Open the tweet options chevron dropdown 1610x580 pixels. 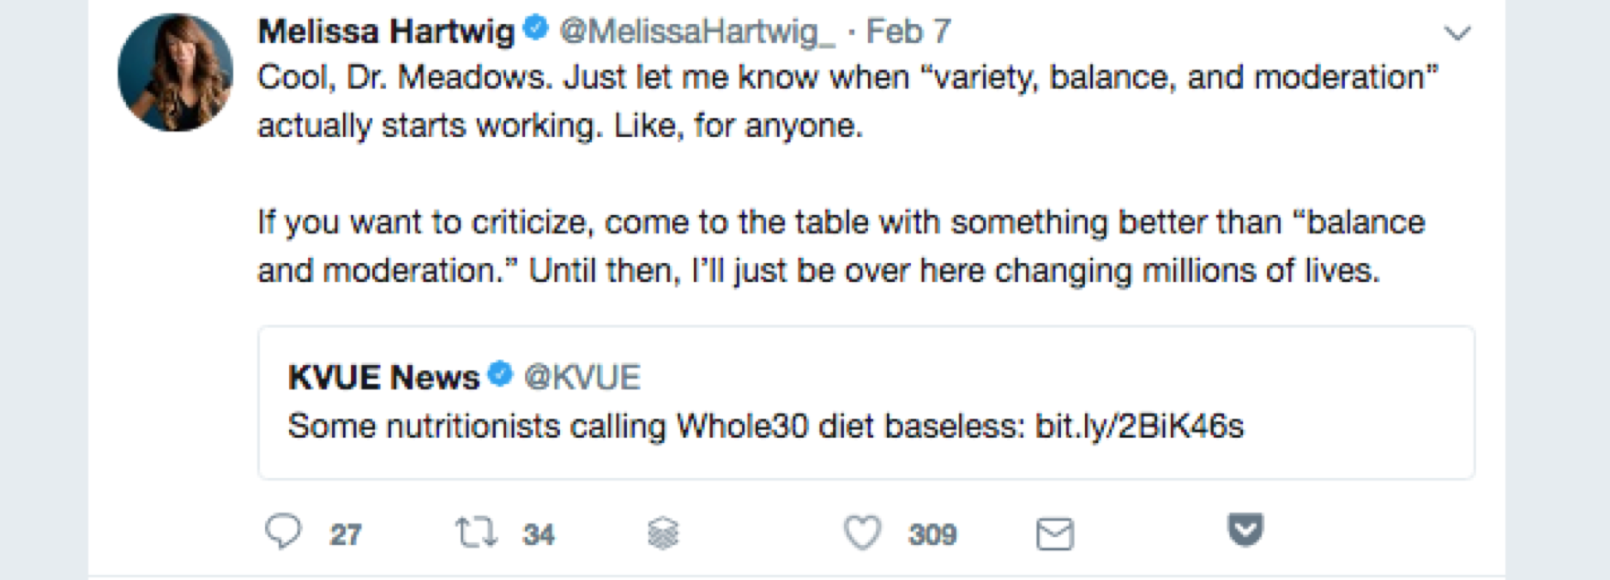pos(1457,33)
